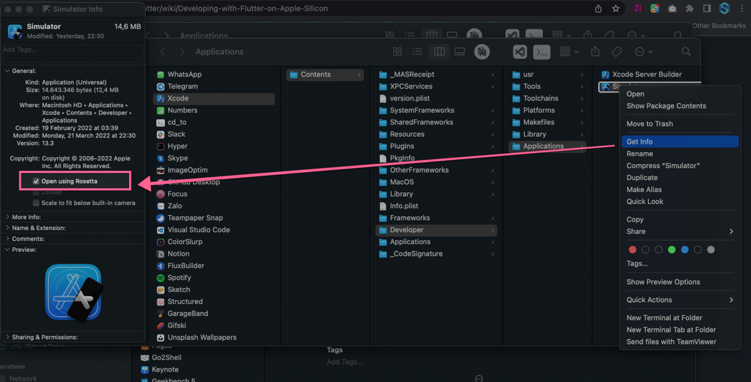The image size is (751, 382).
Task: Apply the green tag color
Action: 671,250
